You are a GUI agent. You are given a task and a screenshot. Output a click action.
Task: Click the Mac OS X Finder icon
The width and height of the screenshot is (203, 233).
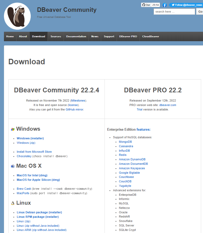[x=13, y=166]
